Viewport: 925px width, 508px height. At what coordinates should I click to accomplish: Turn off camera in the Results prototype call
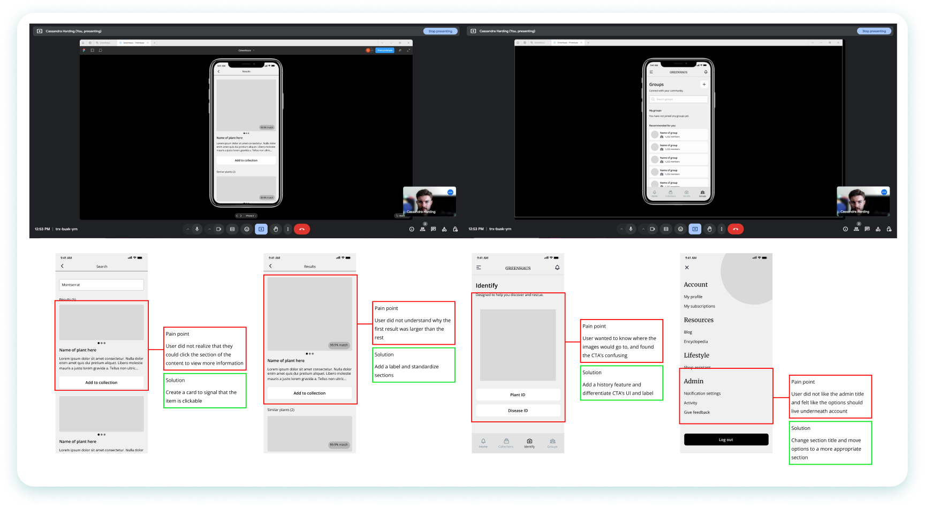click(x=218, y=229)
